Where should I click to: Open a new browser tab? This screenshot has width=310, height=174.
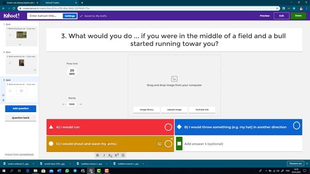point(82,3)
